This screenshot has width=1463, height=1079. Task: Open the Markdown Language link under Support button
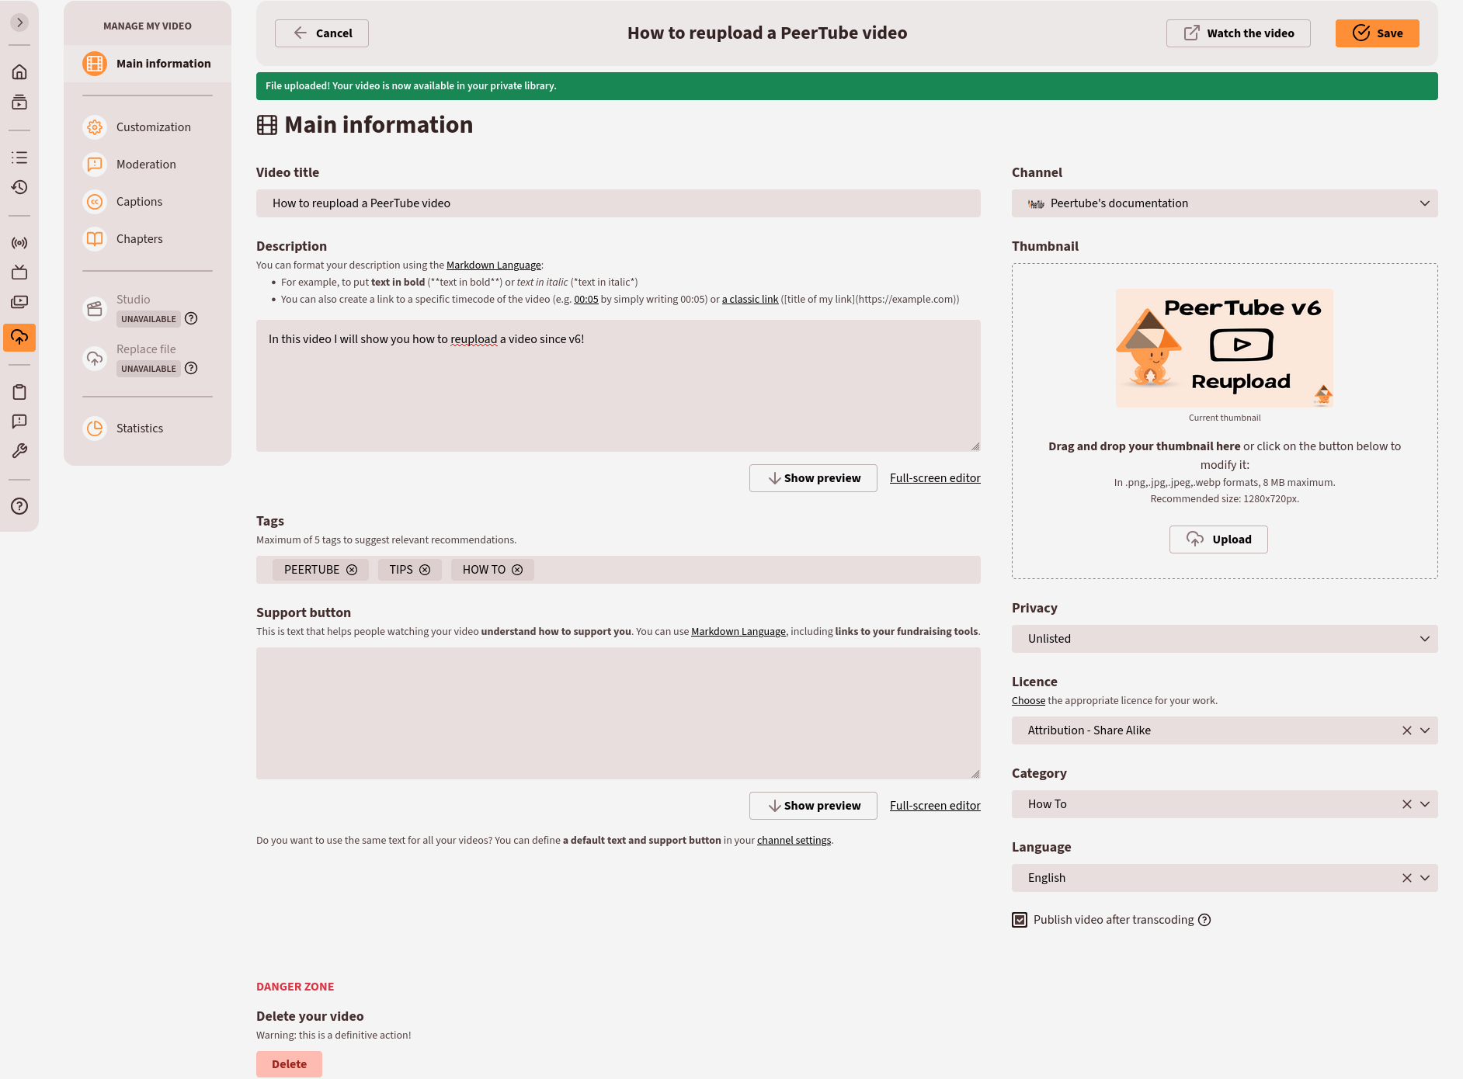[x=738, y=632]
